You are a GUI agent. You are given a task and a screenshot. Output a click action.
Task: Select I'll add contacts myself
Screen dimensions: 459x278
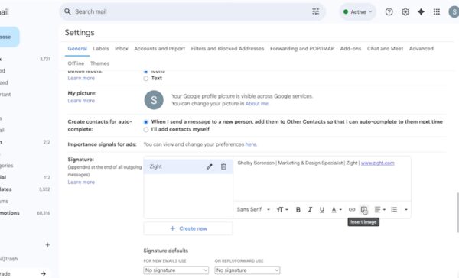coord(146,130)
